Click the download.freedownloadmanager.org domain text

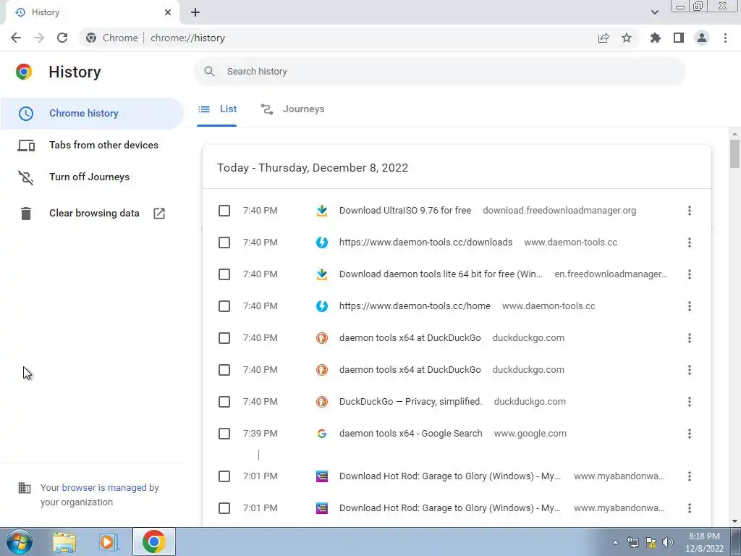[559, 211]
